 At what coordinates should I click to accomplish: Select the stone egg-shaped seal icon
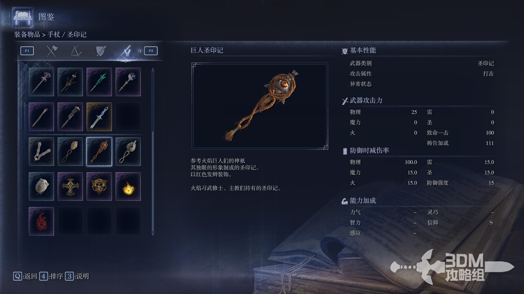41,186
